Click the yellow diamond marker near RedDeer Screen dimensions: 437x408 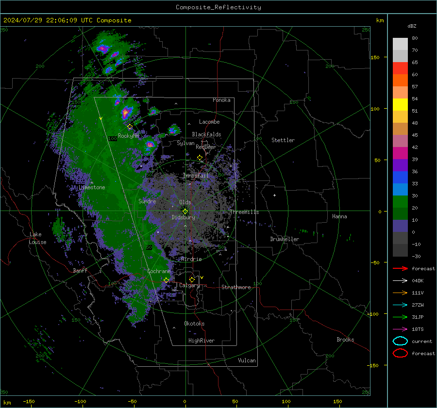coord(200,158)
